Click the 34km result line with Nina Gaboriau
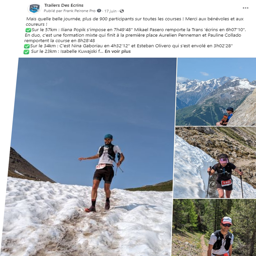The image size is (256, 256). tap(131, 46)
